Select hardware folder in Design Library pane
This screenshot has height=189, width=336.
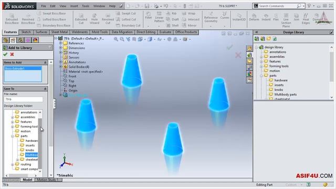(281, 80)
